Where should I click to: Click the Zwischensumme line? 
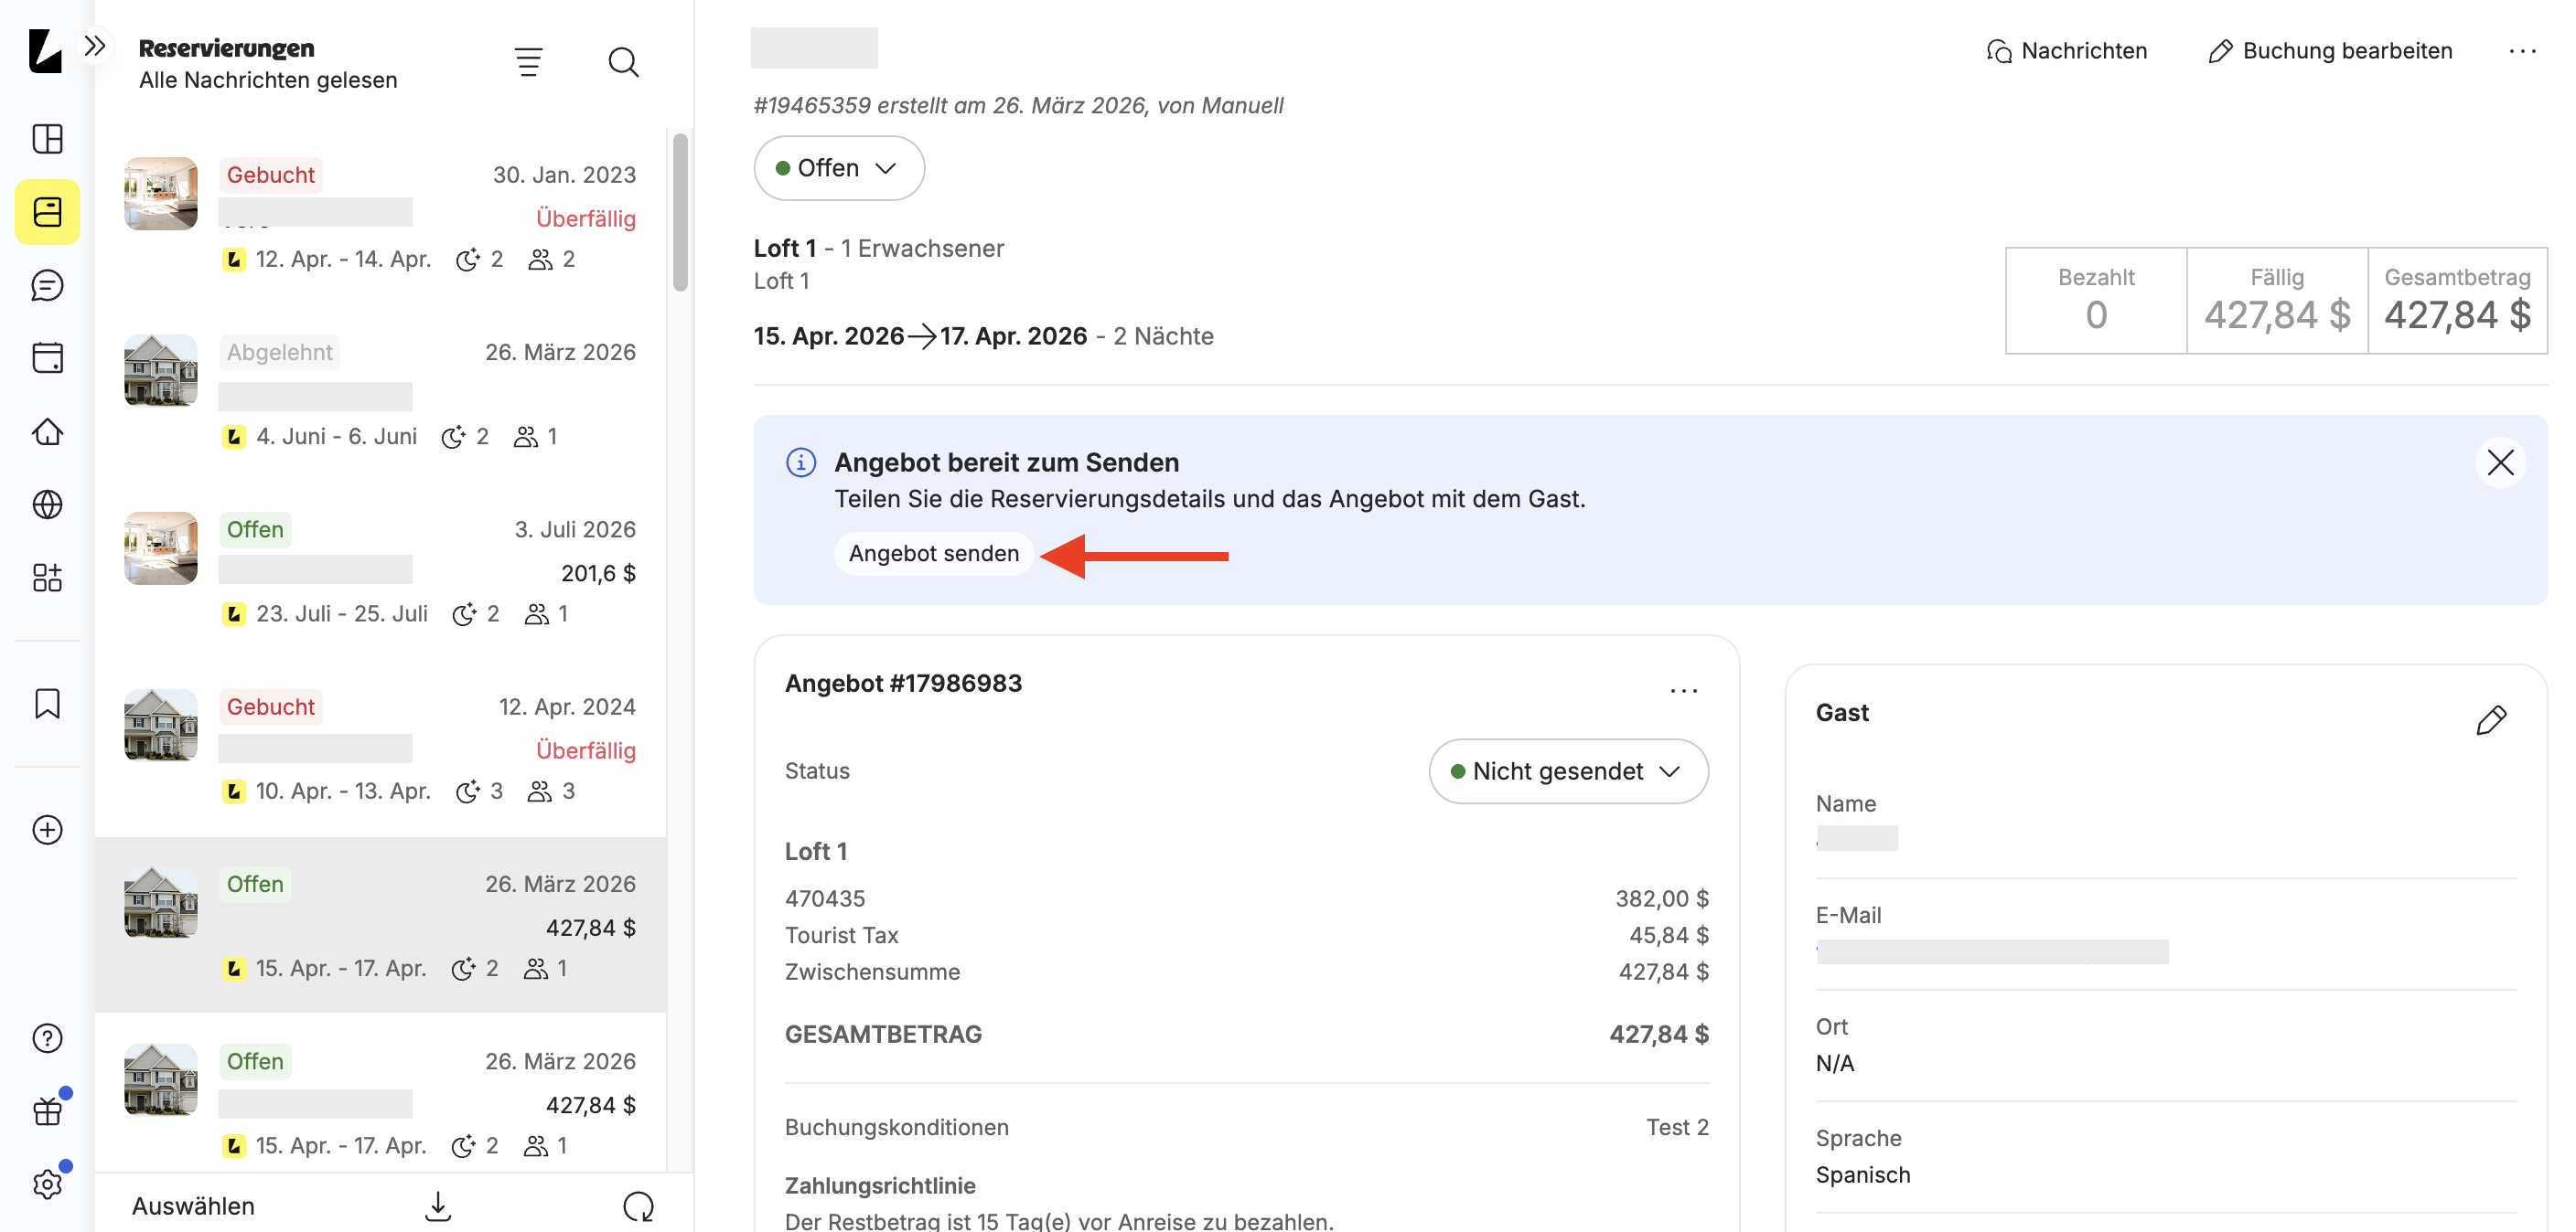click(1246, 972)
